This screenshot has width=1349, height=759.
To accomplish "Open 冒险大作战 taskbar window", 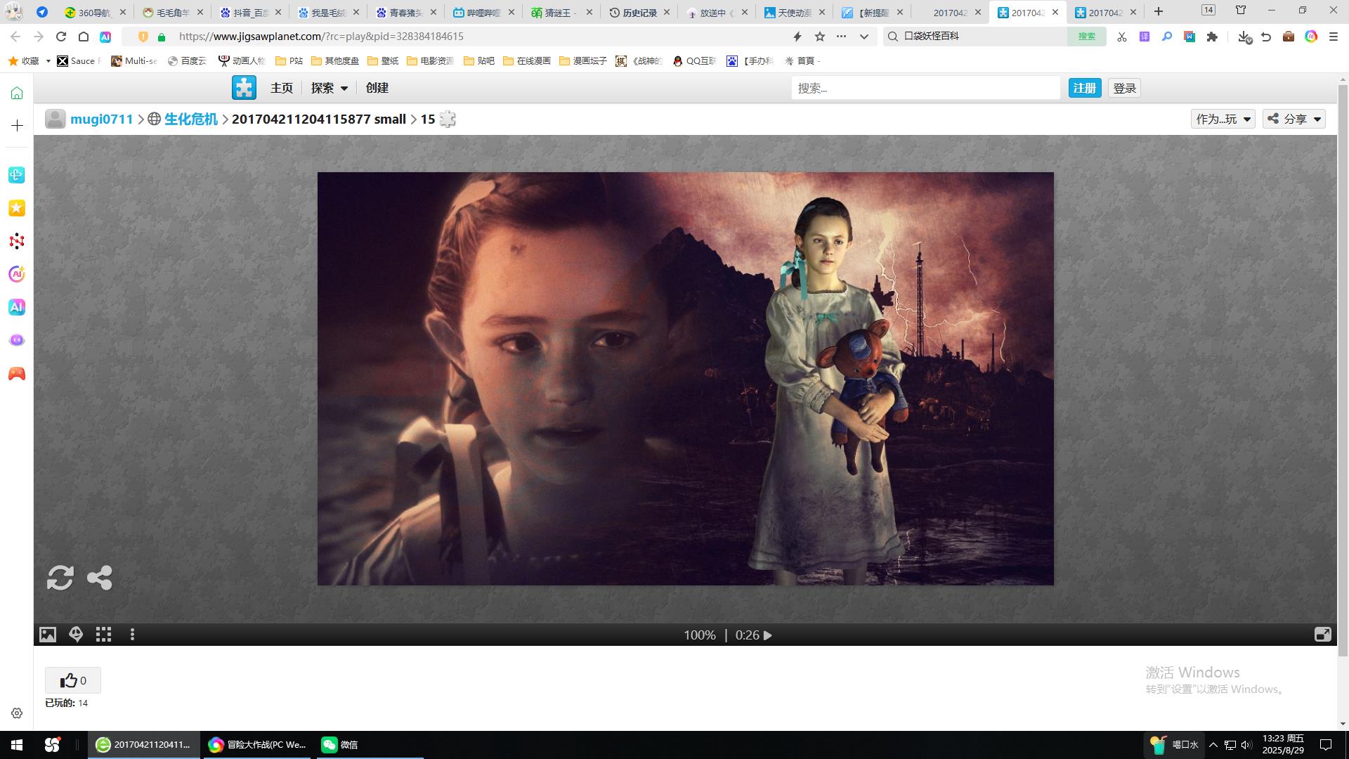I will [257, 745].
